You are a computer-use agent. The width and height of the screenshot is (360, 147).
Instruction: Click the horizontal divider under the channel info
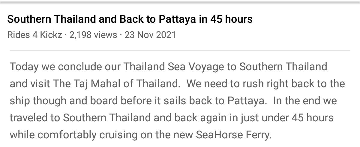click(x=180, y=50)
